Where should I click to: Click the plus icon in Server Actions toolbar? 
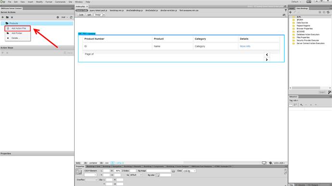(3, 17)
